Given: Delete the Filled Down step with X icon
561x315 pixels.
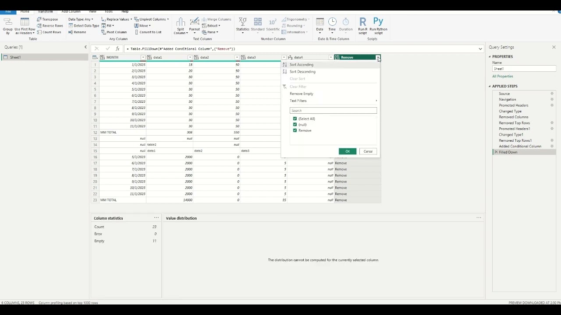Looking at the screenshot, I should [496, 152].
